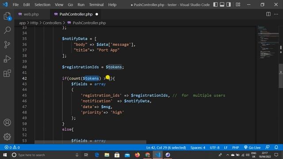The width and height of the screenshot is (283, 159).
Task: Open Microsoft Store from taskbar
Action: [x=117, y=155]
